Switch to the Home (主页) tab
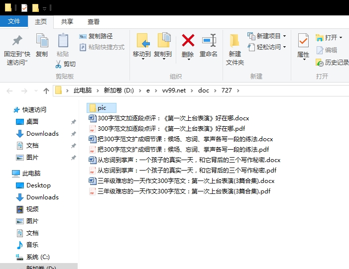 [x=41, y=21]
